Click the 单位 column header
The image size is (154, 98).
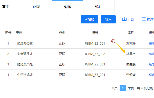pyautogui.click(x=19, y=32)
